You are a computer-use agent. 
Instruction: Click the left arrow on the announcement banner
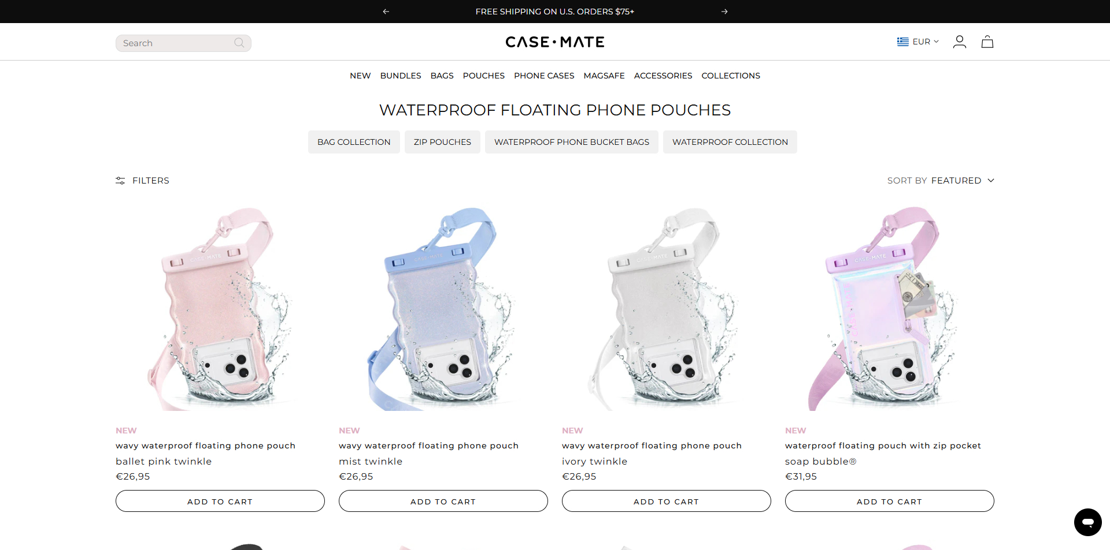[386, 12]
